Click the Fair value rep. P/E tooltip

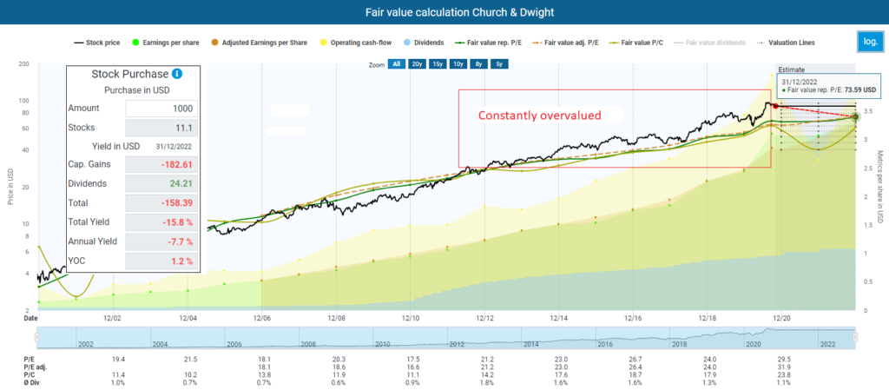828,85
